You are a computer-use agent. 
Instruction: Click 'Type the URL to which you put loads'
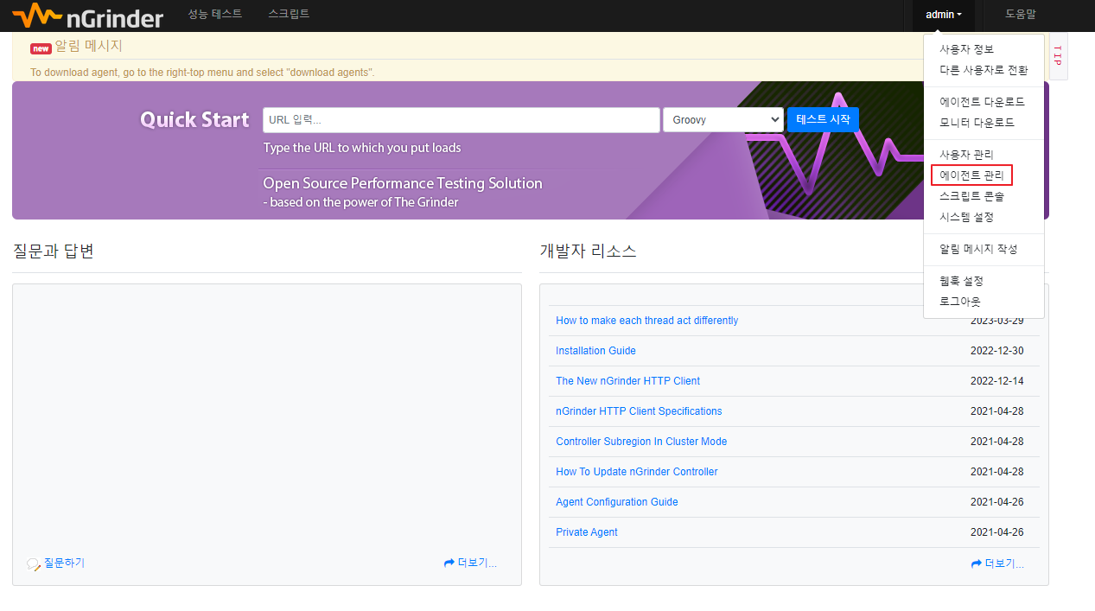coord(362,148)
